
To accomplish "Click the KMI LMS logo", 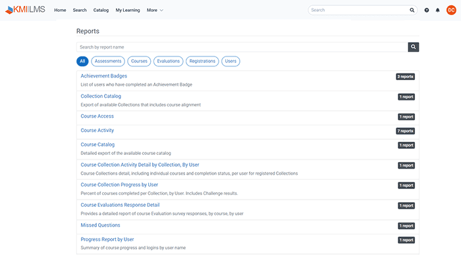I will 25,10.
